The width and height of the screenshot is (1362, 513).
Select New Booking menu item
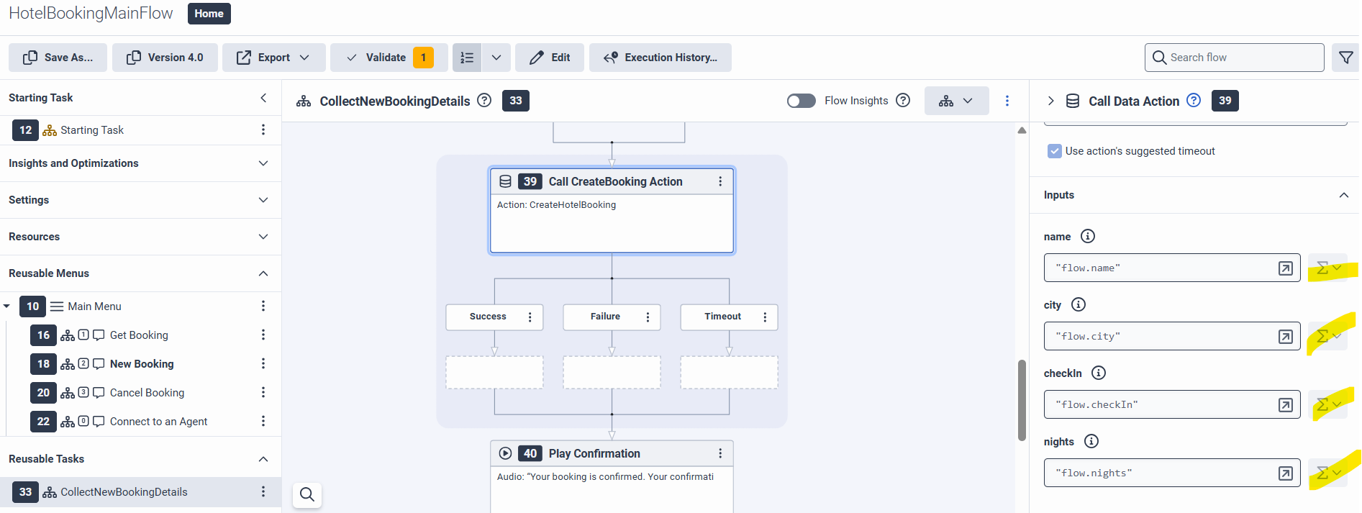click(x=142, y=364)
